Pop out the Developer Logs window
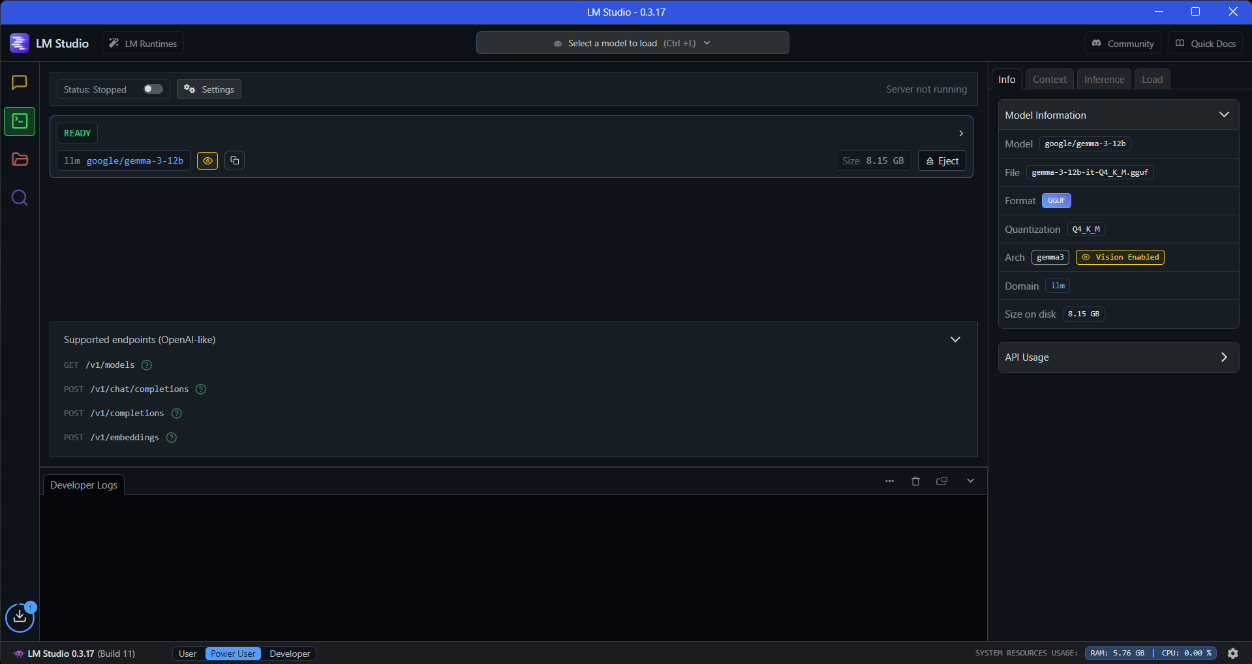Screen dimensions: 1252x664 (x=941, y=481)
